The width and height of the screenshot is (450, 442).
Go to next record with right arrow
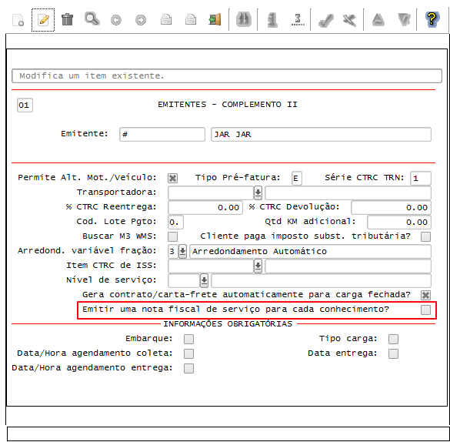(x=141, y=20)
